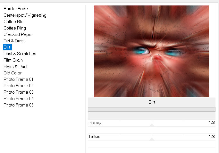219x153 pixels.
Task: Select the Hairs & Dust filter
Action: point(15,66)
